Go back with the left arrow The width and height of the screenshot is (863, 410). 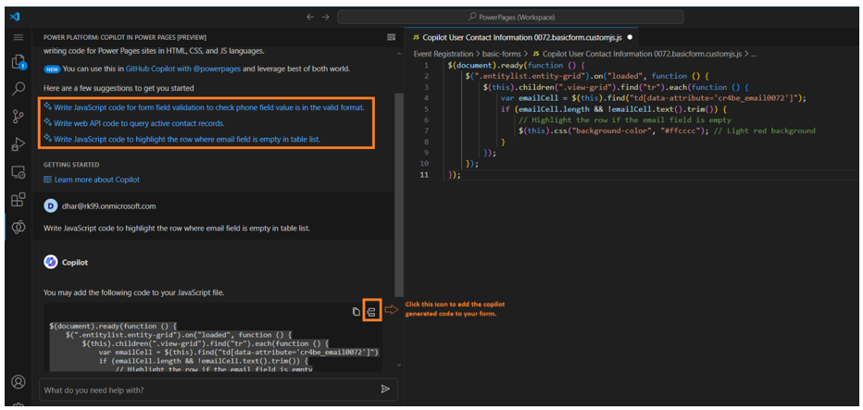coord(310,17)
